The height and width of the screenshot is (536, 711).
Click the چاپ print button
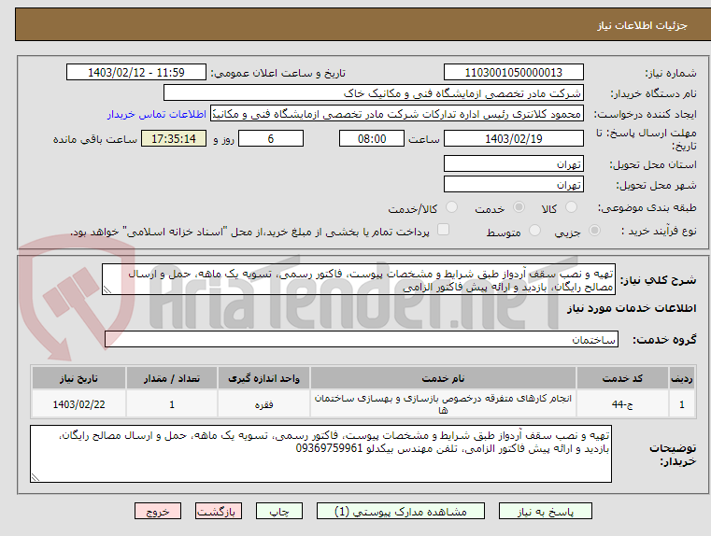point(278,511)
